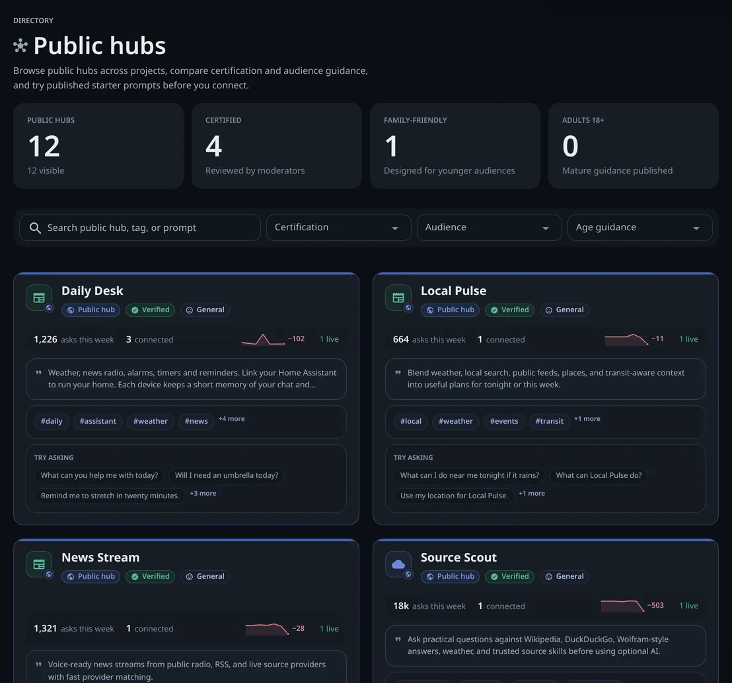
Task: Click the General badge on Daily Desk
Action: [205, 310]
